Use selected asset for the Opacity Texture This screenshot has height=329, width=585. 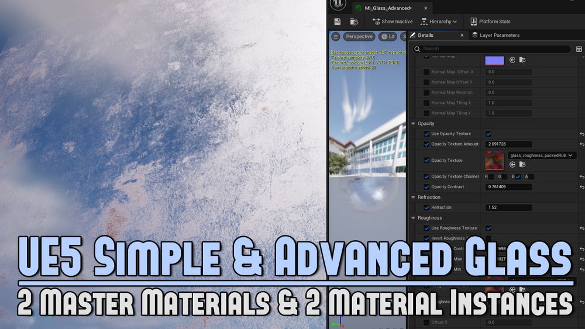click(x=512, y=165)
